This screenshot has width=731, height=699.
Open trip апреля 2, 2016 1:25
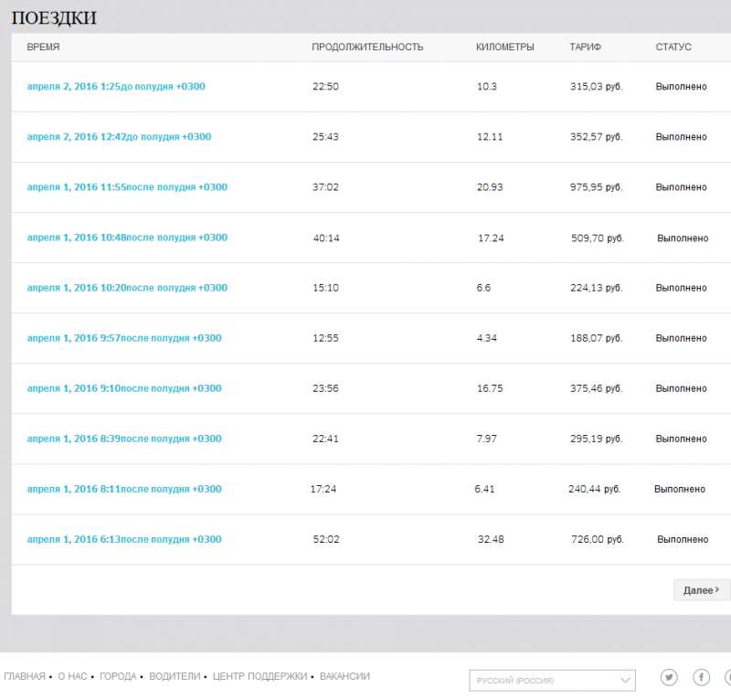tap(116, 87)
